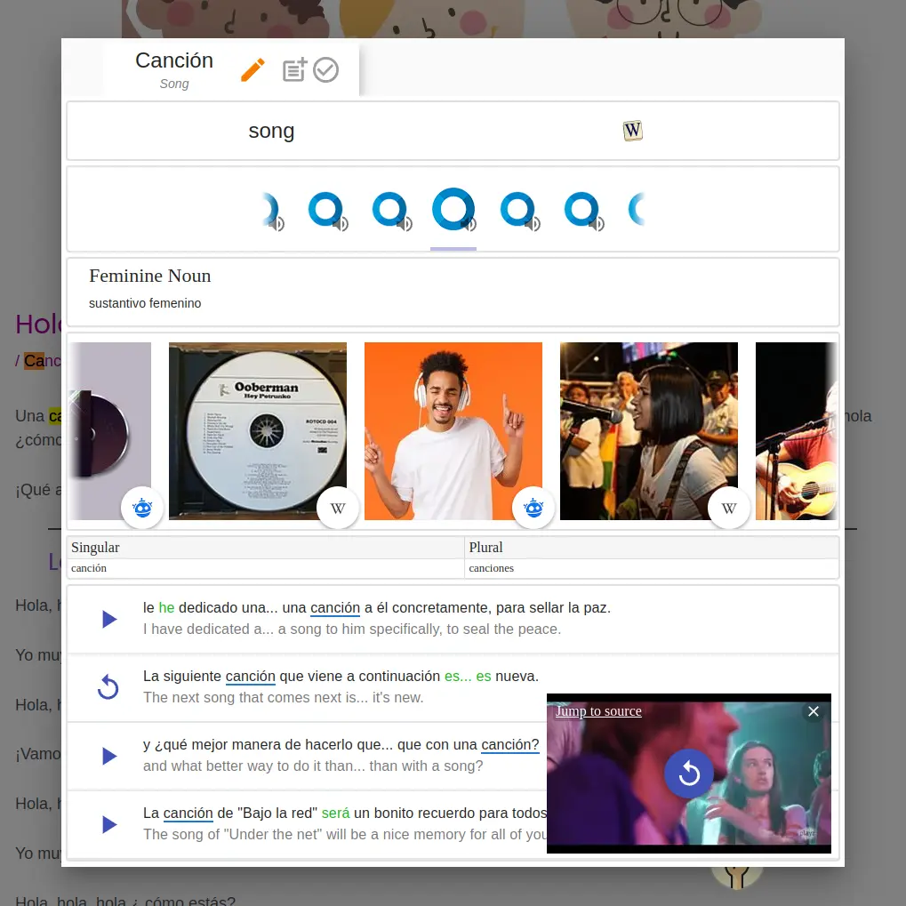Play the centered selected pronunciation audio
The height and width of the screenshot is (906, 906).
click(x=453, y=210)
